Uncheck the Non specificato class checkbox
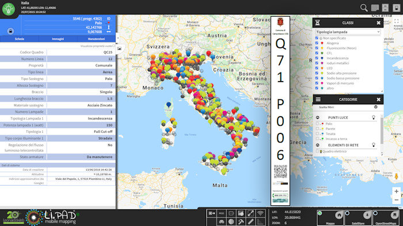Image resolution: width=403 pixels, height=226 pixels. pyautogui.click(x=317, y=38)
